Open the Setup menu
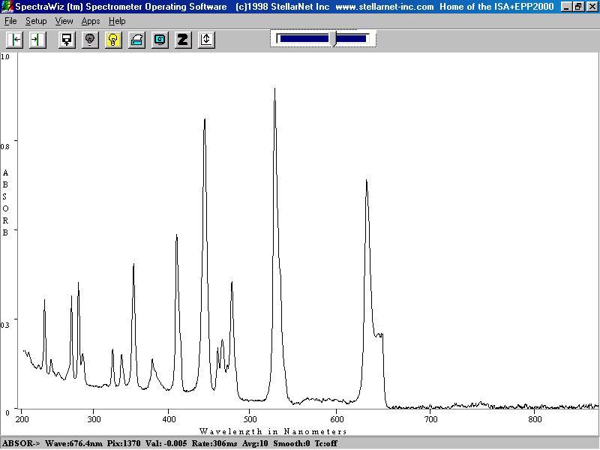 pyautogui.click(x=36, y=21)
